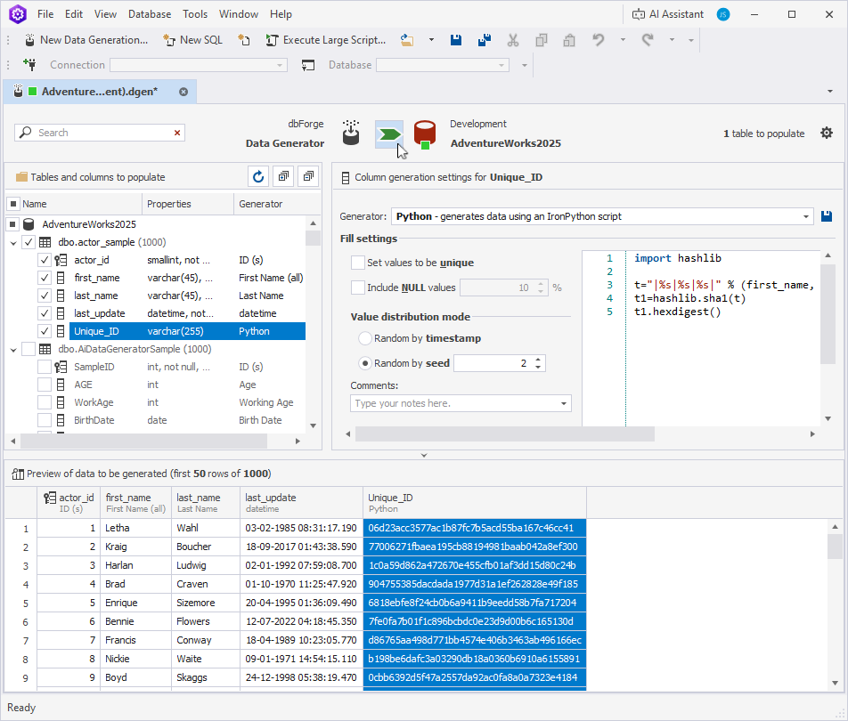Open the dropdown arrow next to Open file
Viewport: 848px width, 721px height.
(431, 40)
